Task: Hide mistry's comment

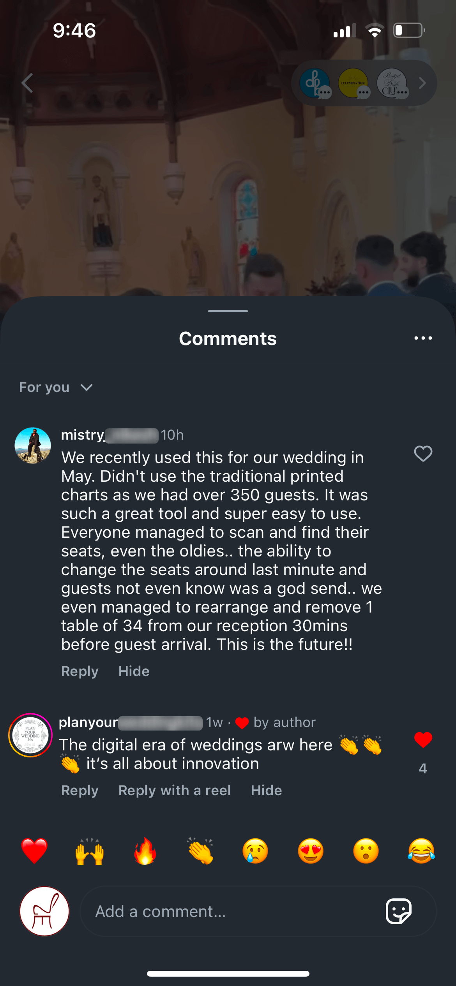Action: tap(134, 671)
